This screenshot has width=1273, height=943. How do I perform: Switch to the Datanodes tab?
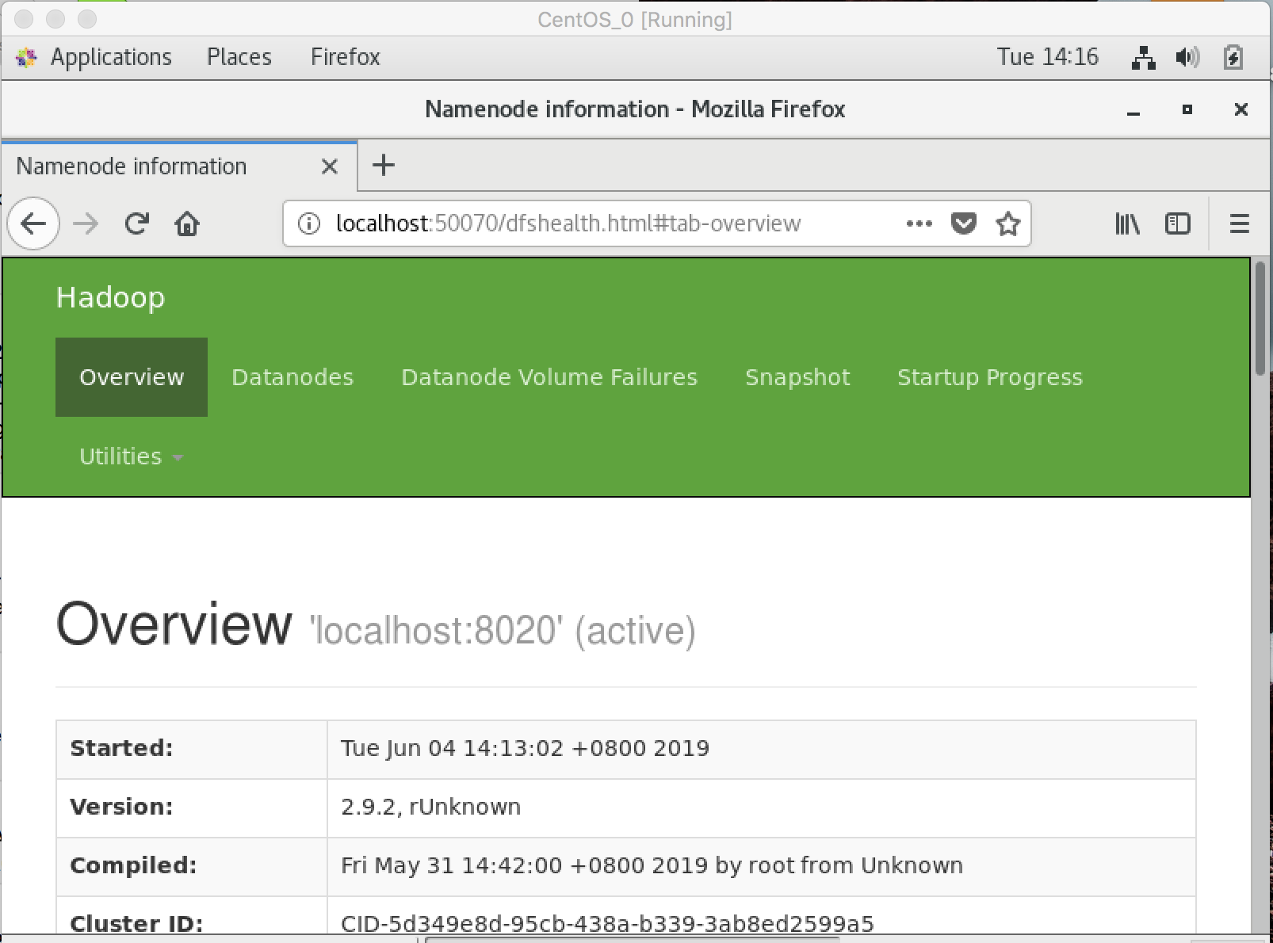(292, 377)
